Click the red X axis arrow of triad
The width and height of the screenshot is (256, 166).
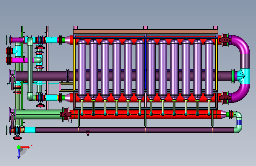pyautogui.click(x=25, y=147)
